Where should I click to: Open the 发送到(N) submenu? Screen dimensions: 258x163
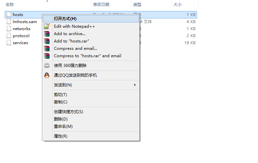91,85
